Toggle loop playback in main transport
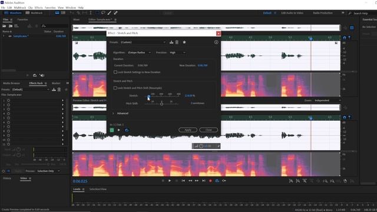 point(217,181)
